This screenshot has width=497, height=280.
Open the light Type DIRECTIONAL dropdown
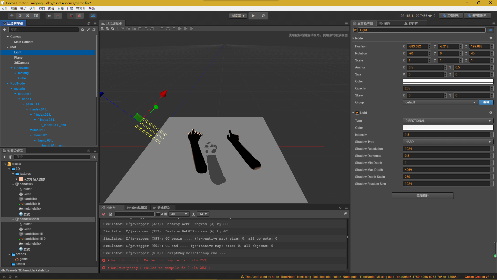click(448, 121)
